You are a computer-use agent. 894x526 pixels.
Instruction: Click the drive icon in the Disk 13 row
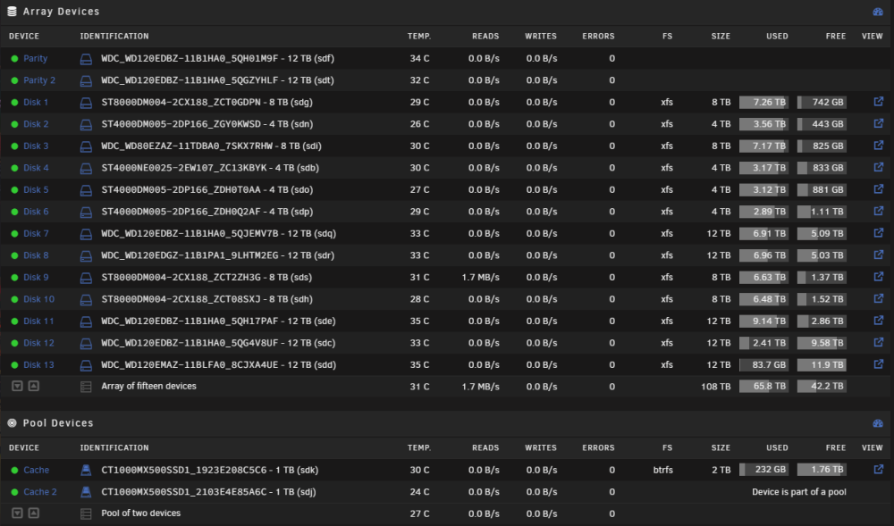[86, 365]
